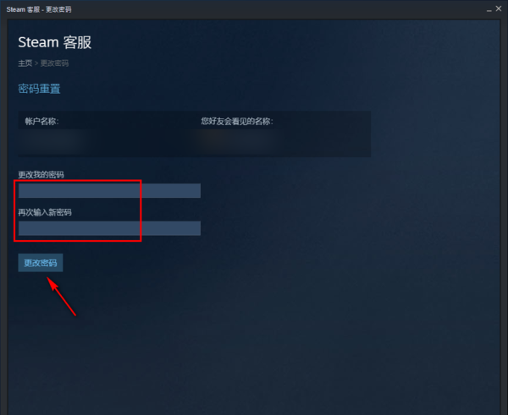Click the red arrow pointing at 更改密码
Image resolution: width=508 pixels, height=415 pixels.
coord(61,297)
